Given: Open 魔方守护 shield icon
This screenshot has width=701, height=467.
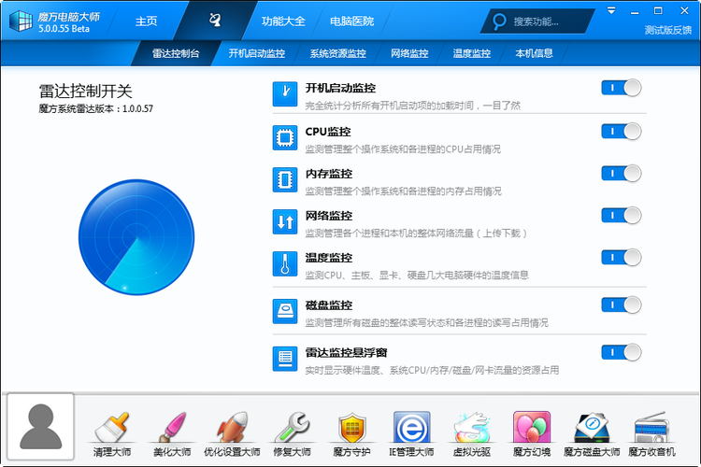Looking at the screenshot, I should pyautogui.click(x=352, y=428).
